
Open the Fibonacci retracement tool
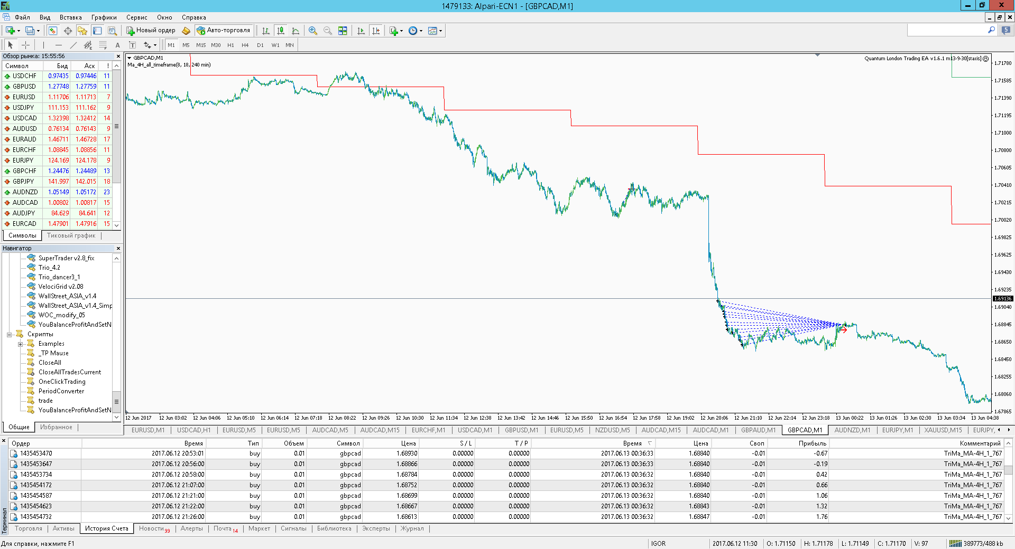(103, 45)
